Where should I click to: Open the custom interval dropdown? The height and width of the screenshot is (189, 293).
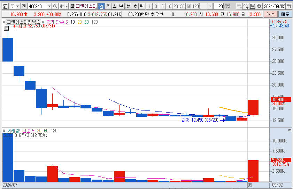point(210,7)
